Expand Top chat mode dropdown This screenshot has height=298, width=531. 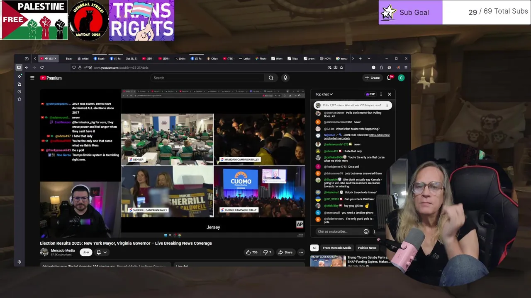324,94
